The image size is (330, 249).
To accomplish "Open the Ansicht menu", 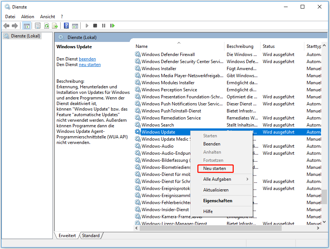I will click(x=48, y=17).
